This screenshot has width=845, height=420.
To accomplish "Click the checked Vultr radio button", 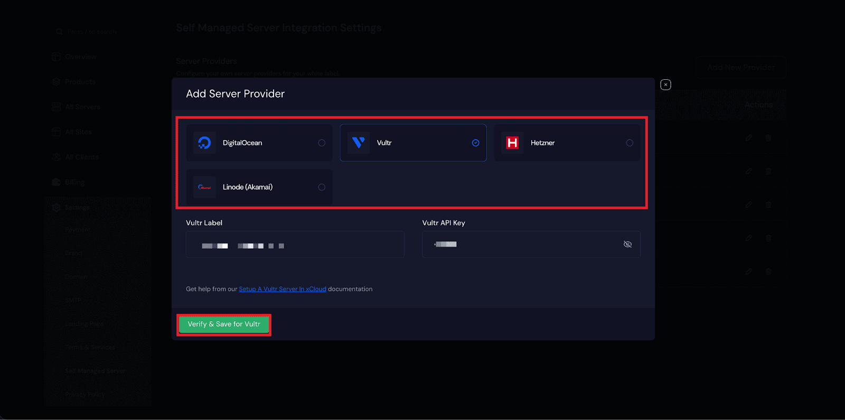I will (476, 143).
